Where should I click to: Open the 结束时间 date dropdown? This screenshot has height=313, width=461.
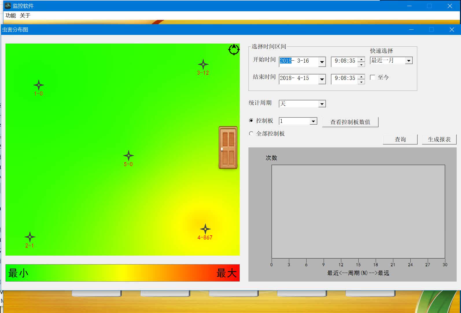[322, 79]
